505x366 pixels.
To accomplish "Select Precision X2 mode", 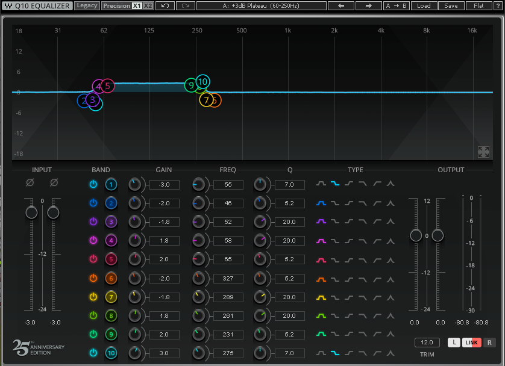I will pyautogui.click(x=148, y=6).
